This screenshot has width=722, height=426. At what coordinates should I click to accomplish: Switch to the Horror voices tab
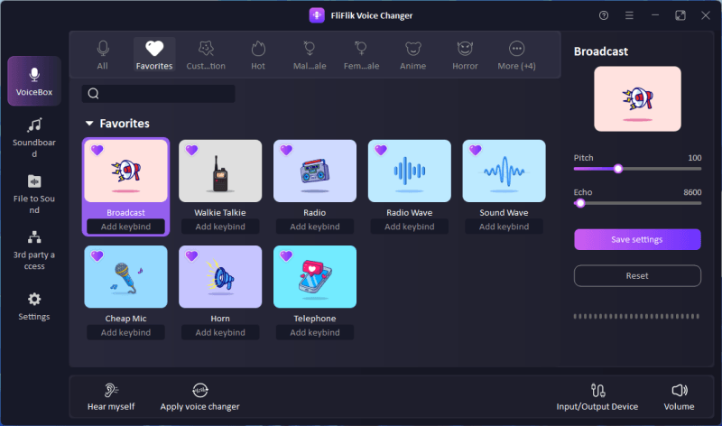click(465, 55)
